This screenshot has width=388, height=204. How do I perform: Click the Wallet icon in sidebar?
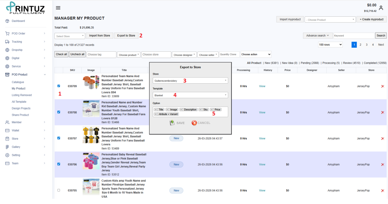(7, 130)
